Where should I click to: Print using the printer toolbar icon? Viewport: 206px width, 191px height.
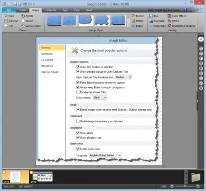[19, 4]
